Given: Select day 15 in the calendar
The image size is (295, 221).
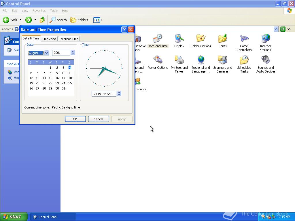Looking at the screenshot, I should click(x=50, y=78).
